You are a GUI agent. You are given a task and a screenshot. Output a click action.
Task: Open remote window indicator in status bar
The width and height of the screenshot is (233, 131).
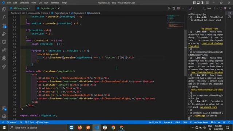(3, 122)
